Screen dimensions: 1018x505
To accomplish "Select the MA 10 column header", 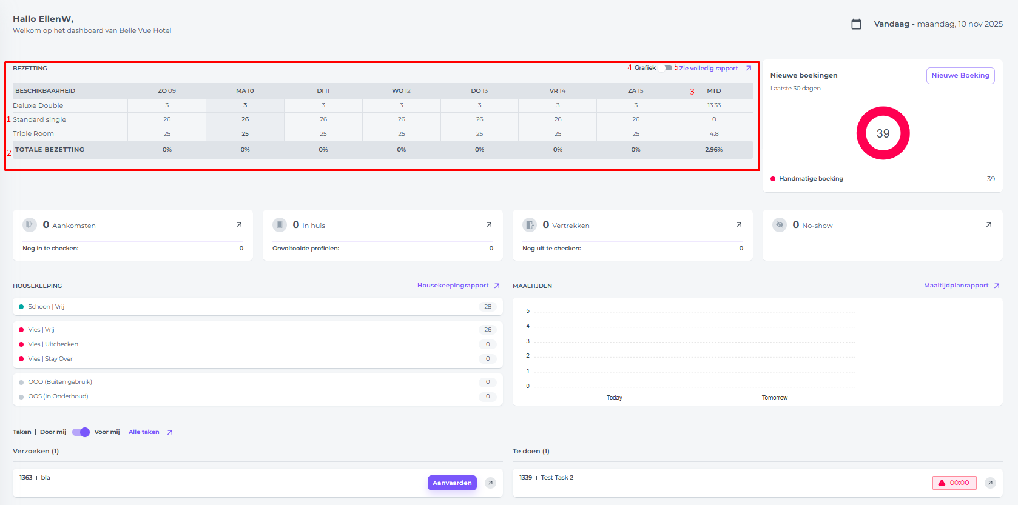I will click(x=245, y=91).
